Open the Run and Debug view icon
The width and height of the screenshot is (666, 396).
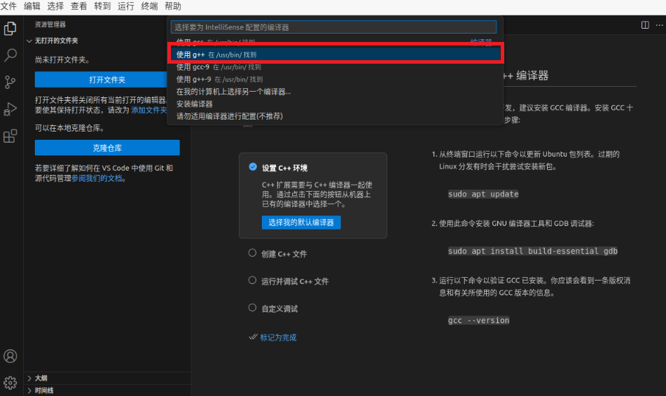coord(11,109)
